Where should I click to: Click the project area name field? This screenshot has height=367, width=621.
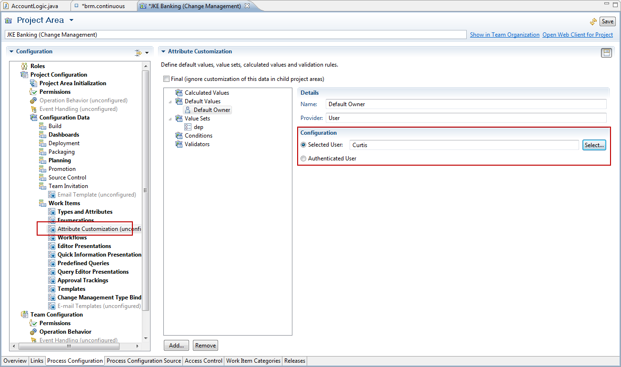[235, 35]
